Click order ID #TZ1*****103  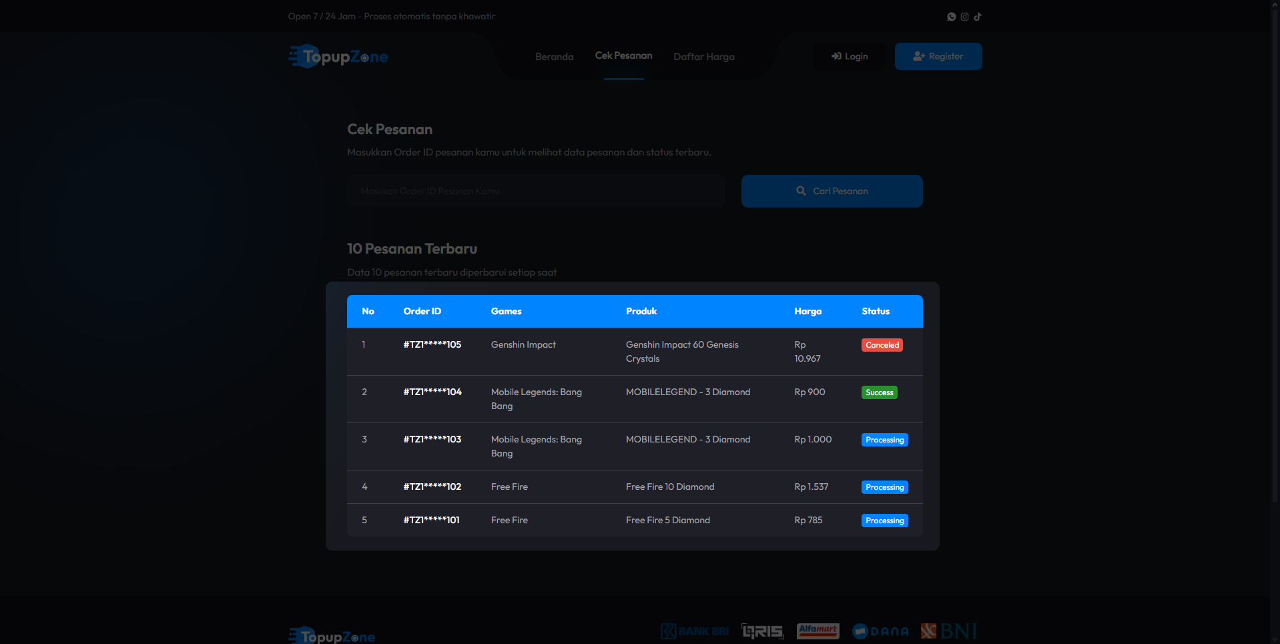click(x=432, y=439)
